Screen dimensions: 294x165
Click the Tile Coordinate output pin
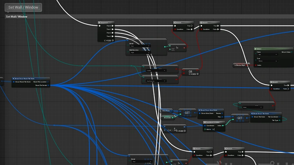pos(280,117)
